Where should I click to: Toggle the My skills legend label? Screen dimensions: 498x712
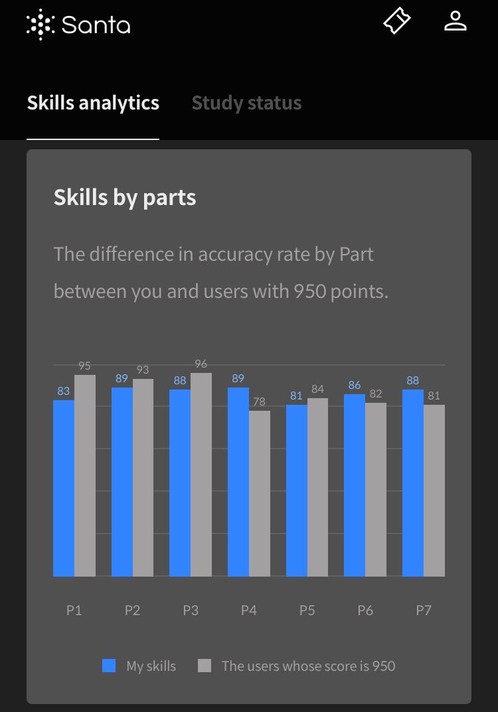(x=151, y=666)
